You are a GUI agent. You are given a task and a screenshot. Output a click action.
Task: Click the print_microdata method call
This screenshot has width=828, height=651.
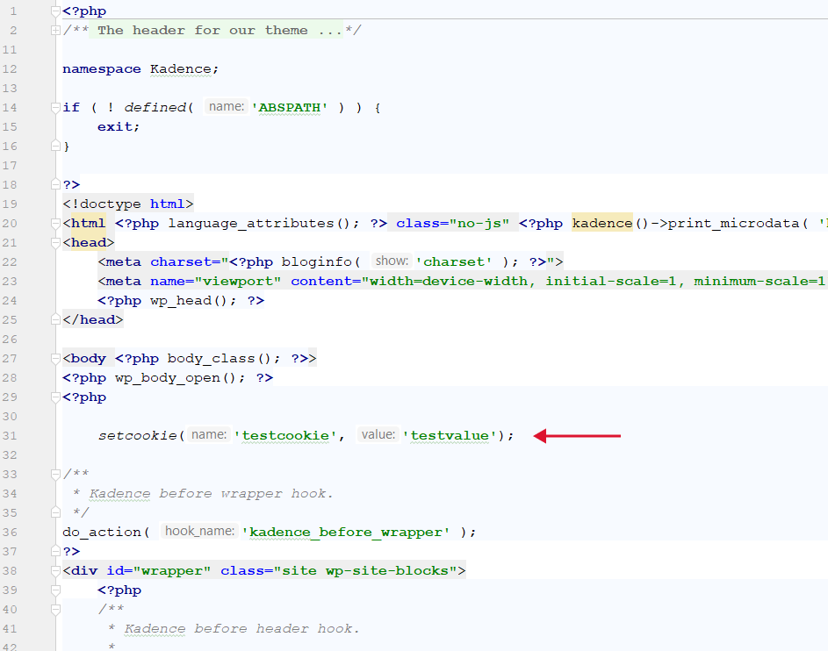(x=733, y=224)
